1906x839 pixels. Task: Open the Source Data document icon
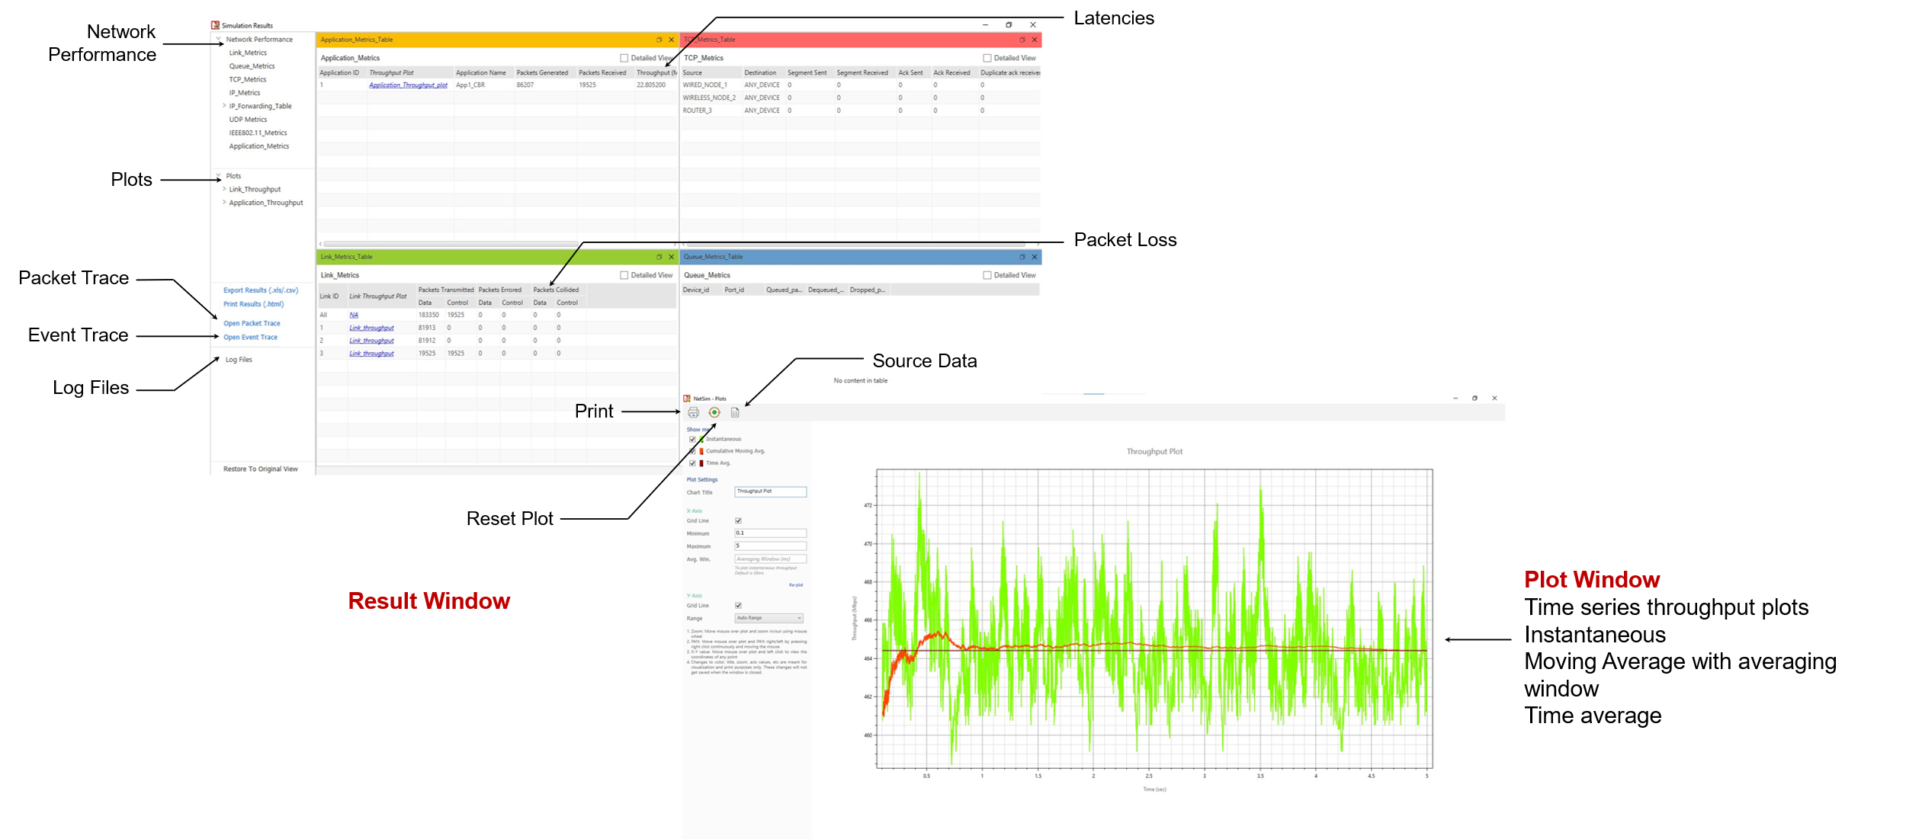point(735,412)
